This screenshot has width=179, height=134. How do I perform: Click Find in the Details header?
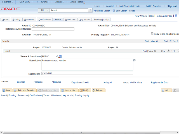(x=147, y=41)
